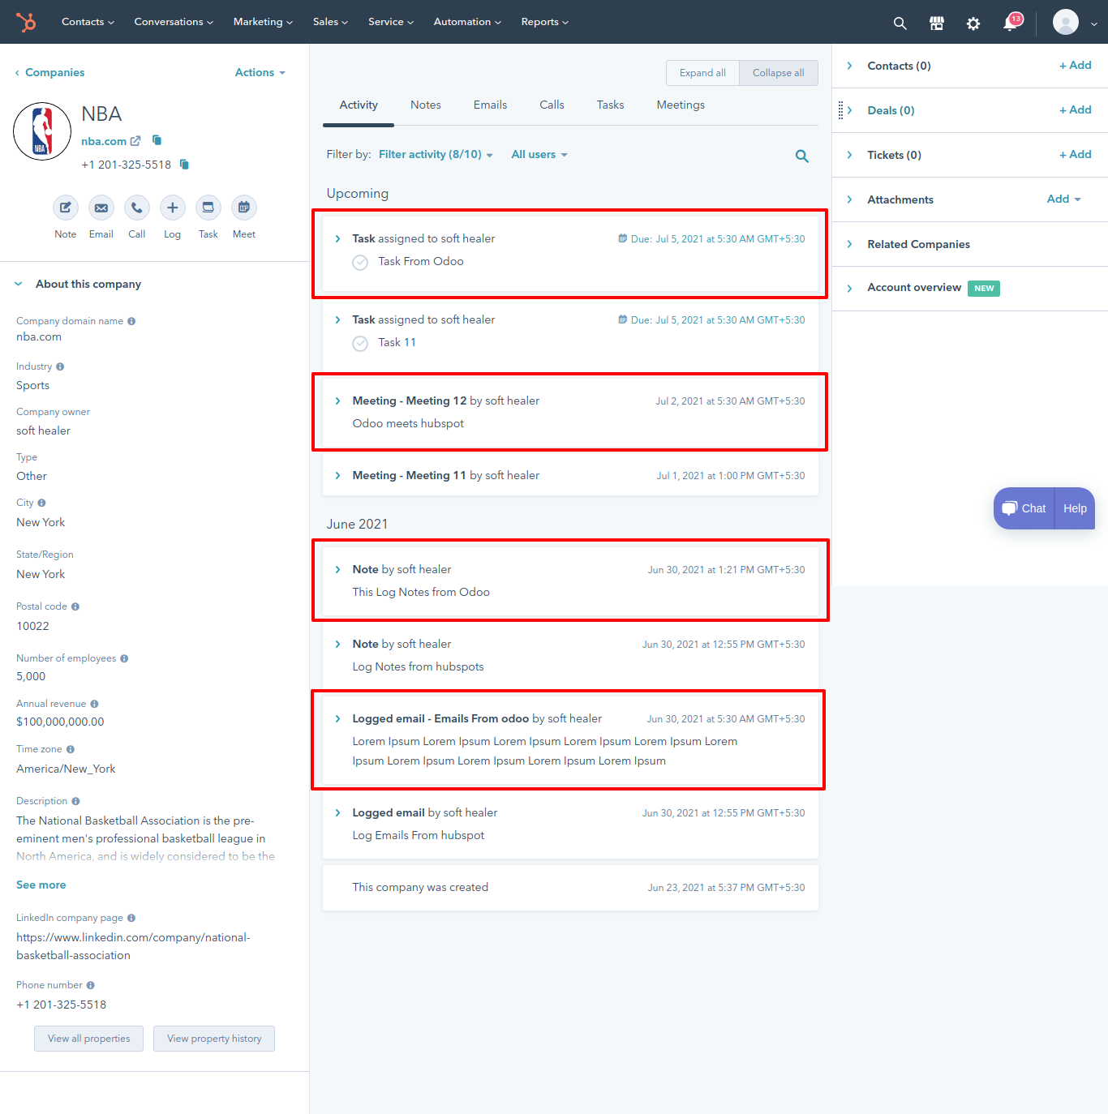1108x1114 pixels.
Task: Click the HubSpot sprocket logo
Action: coord(26,22)
